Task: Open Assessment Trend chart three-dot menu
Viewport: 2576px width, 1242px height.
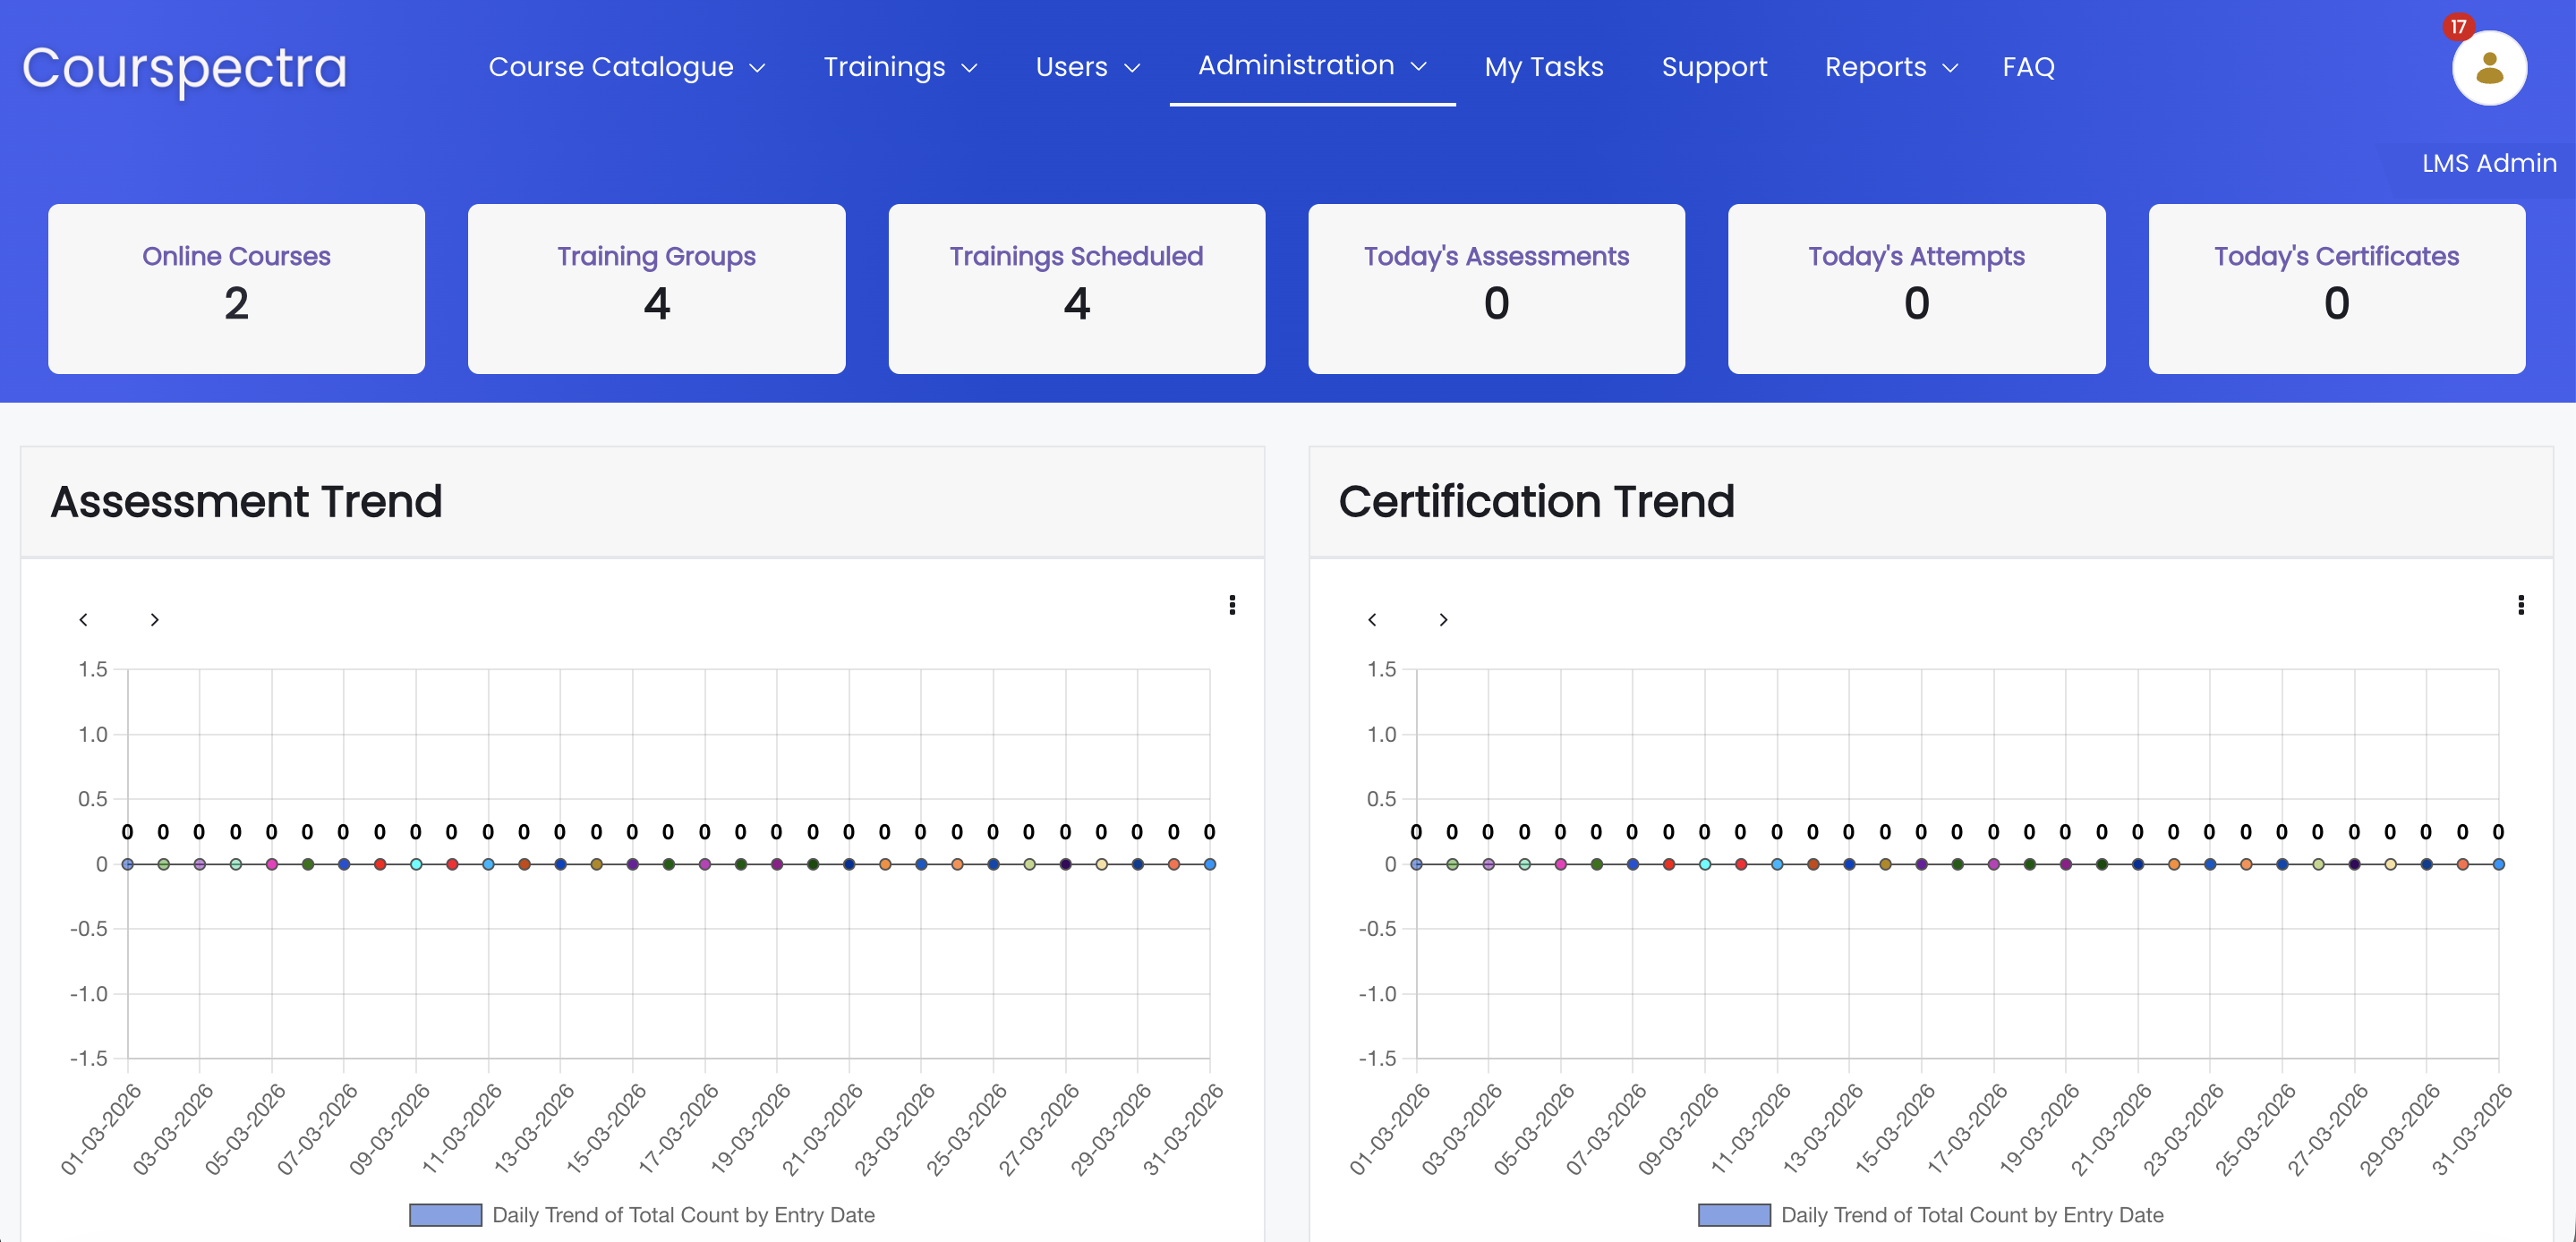Action: (1232, 605)
